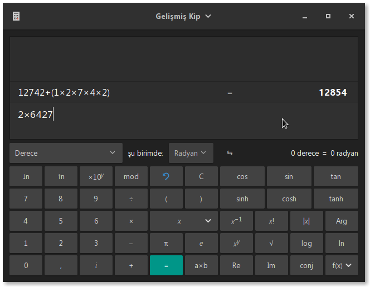Click digit 8 on keypad
The image size is (370, 287).
61,199
